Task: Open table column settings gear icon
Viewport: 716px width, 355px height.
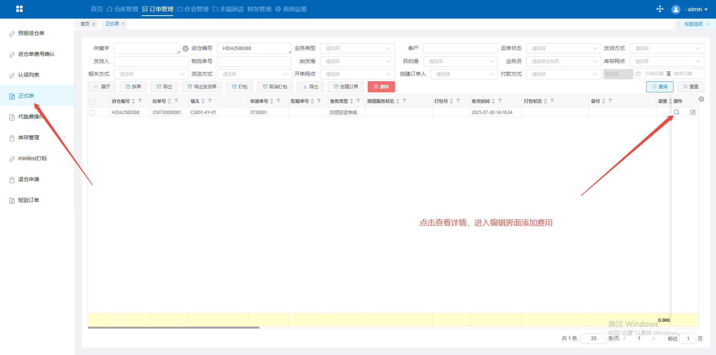Action: pos(701,99)
